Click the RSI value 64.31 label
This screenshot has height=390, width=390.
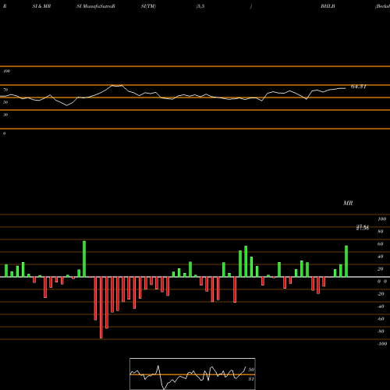359,87
